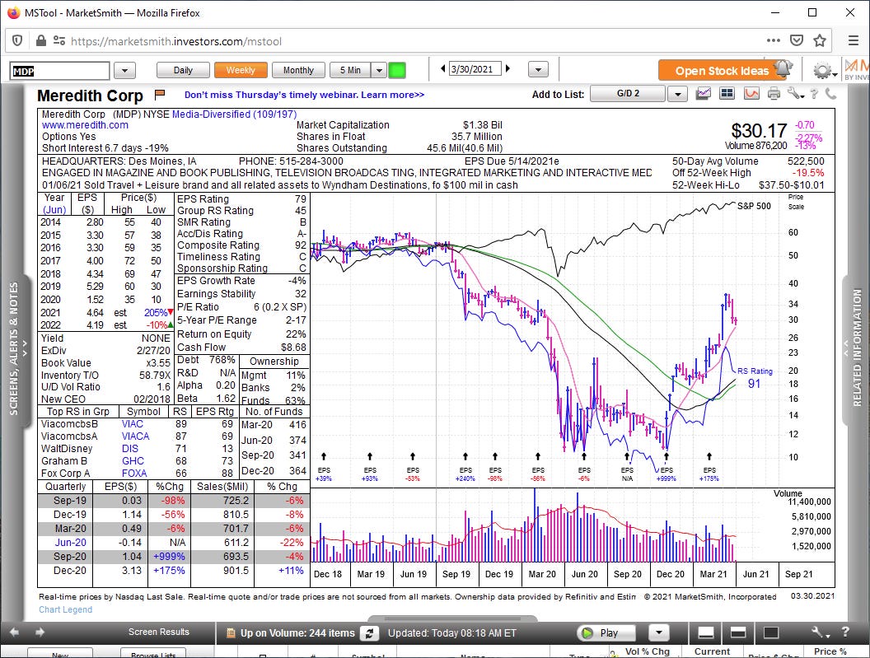870x658 pixels.
Task: Navigate forward with bottom-bar right arrow
Action: [40, 632]
